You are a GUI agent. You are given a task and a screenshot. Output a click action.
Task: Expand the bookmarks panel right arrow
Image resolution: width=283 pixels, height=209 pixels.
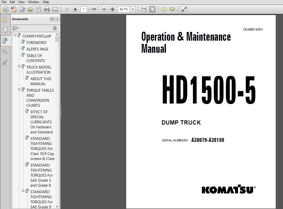[x=57, y=19]
